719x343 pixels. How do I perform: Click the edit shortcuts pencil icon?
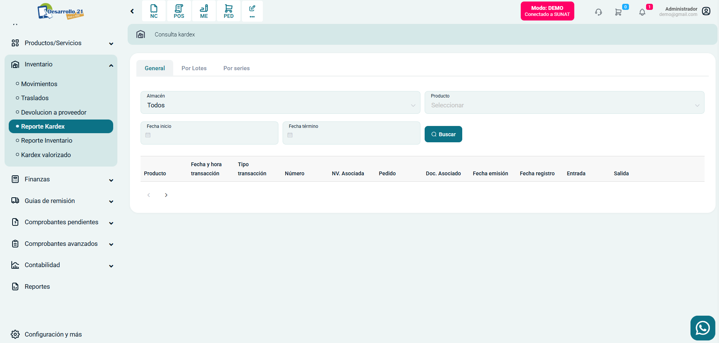252,11
